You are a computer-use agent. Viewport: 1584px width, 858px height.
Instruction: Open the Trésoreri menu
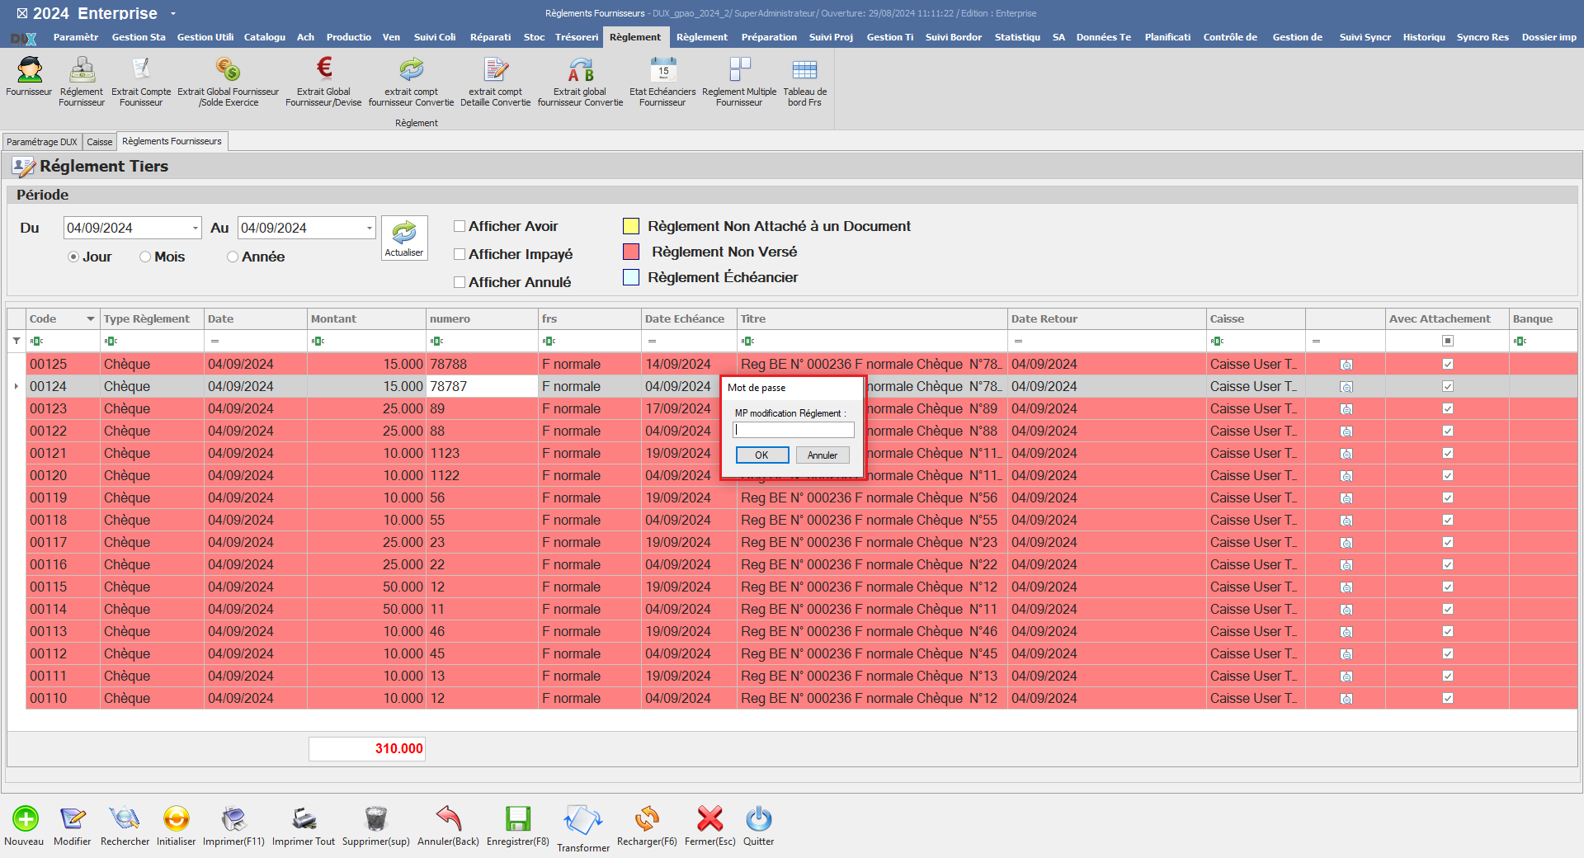pos(577,37)
